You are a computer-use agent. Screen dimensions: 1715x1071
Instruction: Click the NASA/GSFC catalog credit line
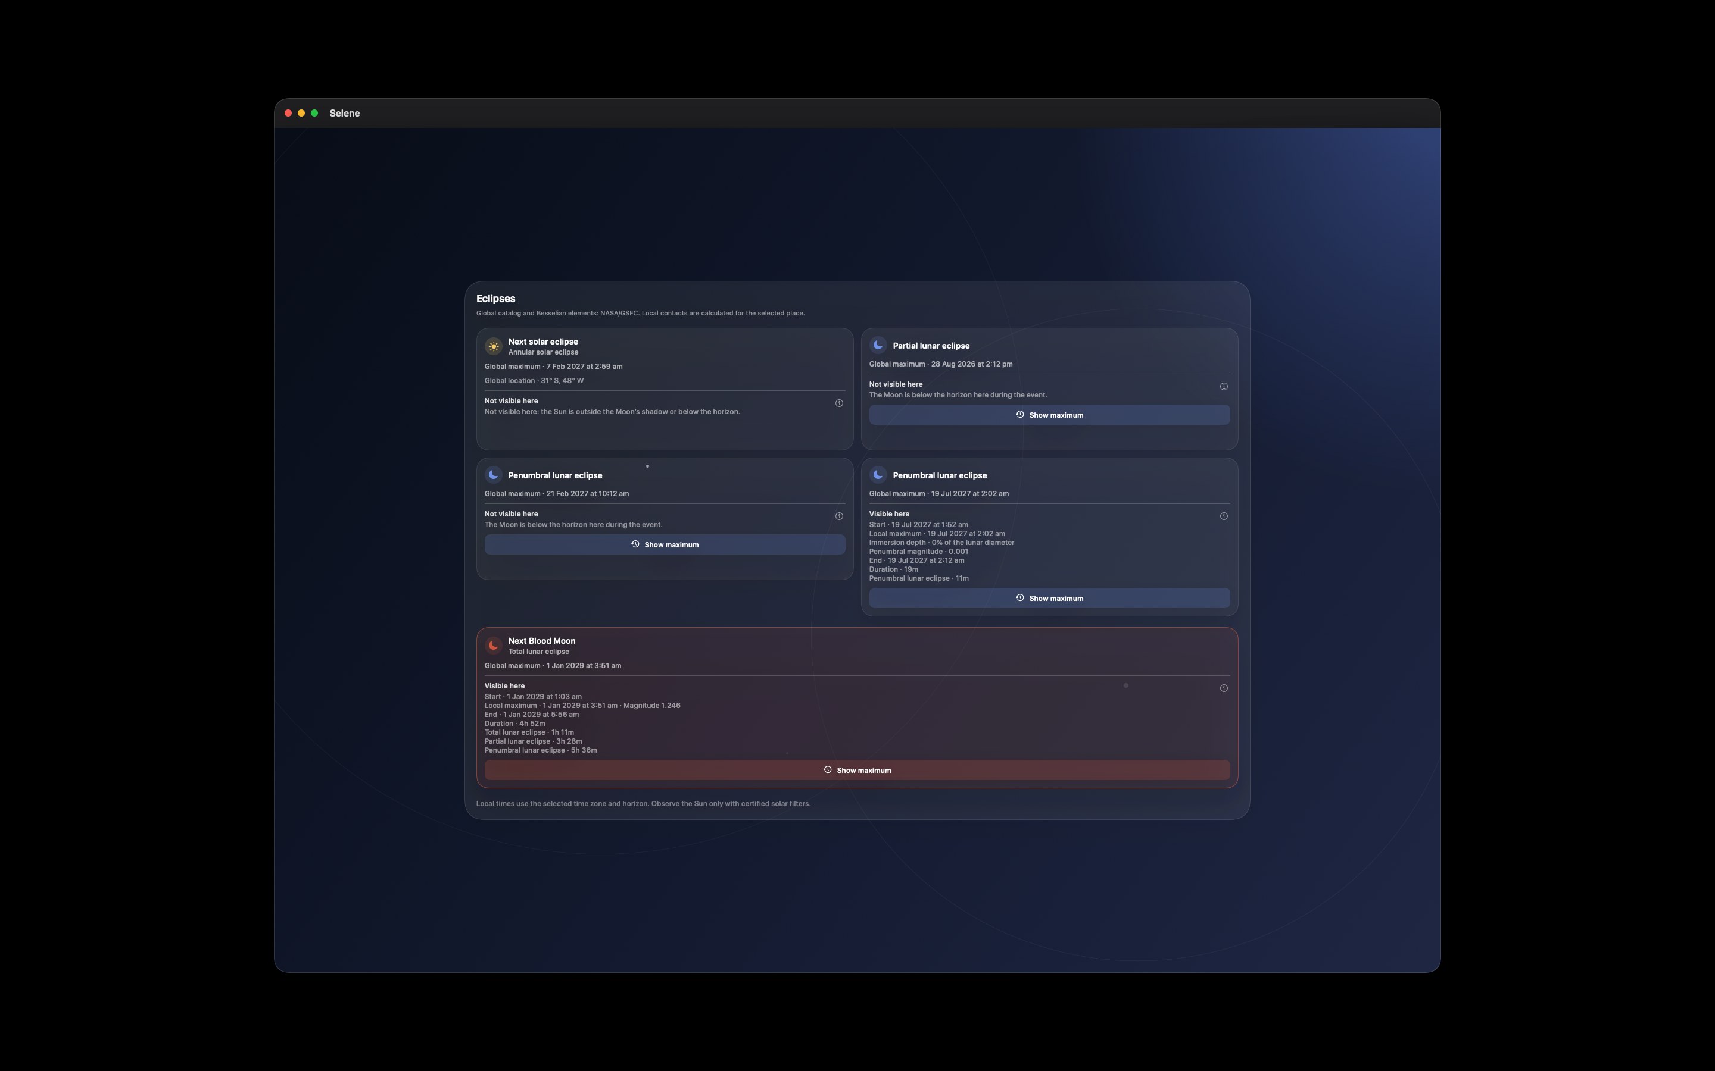pos(641,313)
